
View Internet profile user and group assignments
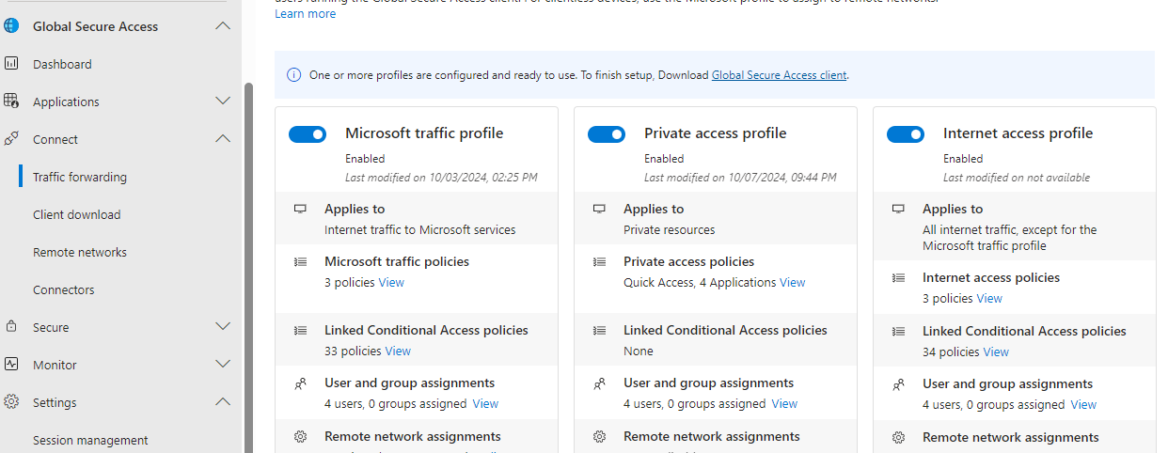(x=1083, y=405)
